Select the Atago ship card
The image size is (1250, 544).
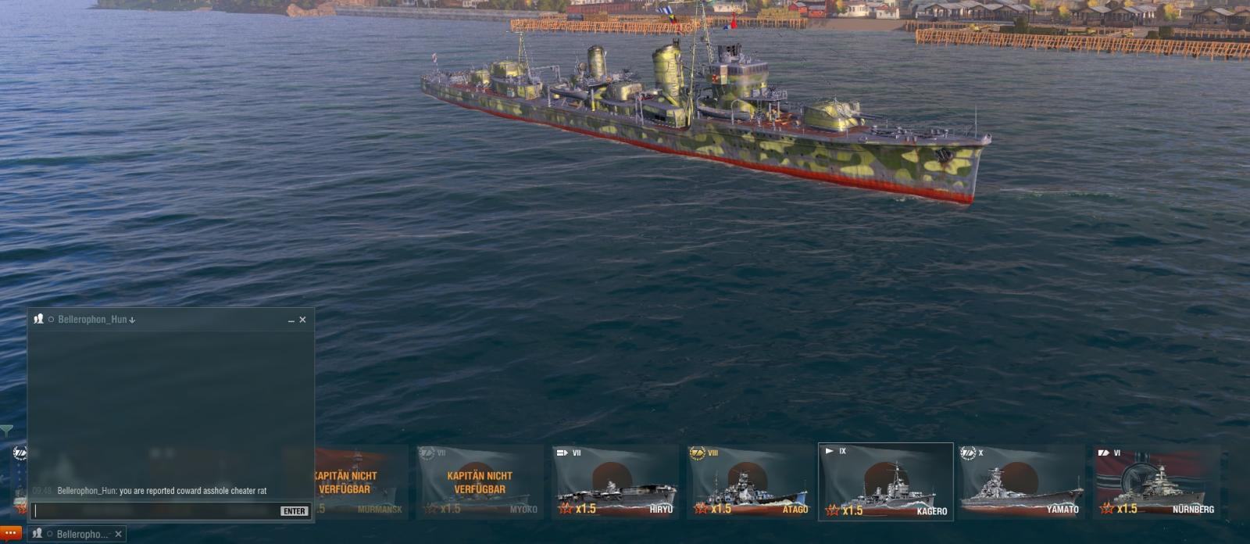tap(749, 482)
